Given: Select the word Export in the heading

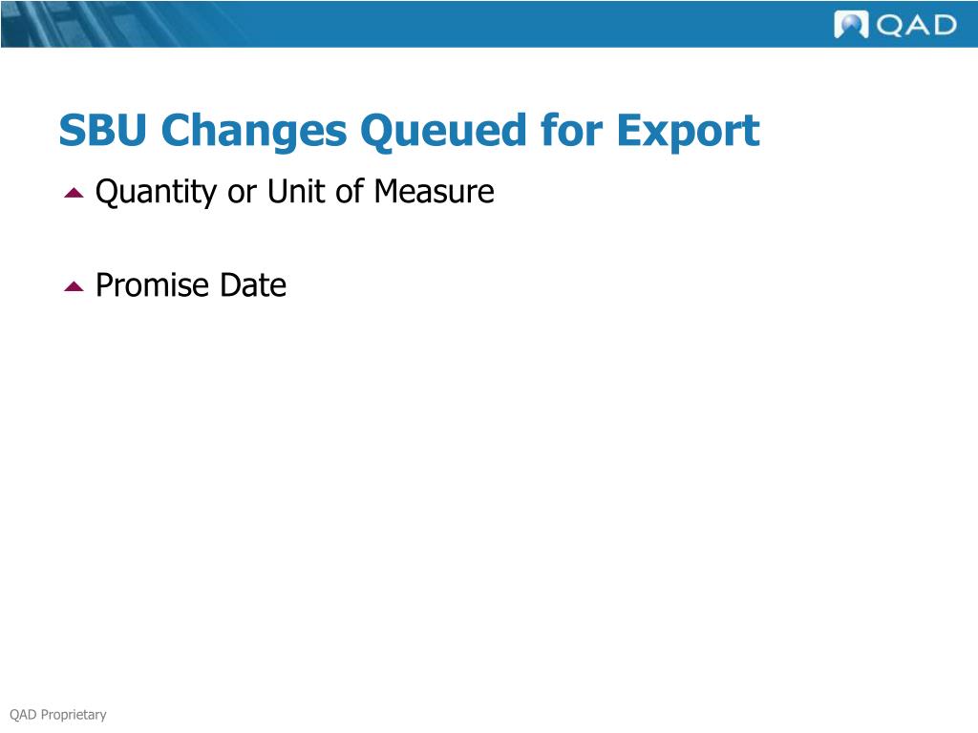Looking at the screenshot, I should (688, 131).
